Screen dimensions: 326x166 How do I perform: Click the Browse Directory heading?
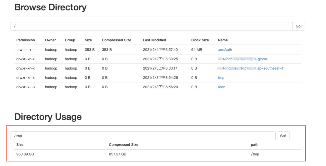coord(51,7)
